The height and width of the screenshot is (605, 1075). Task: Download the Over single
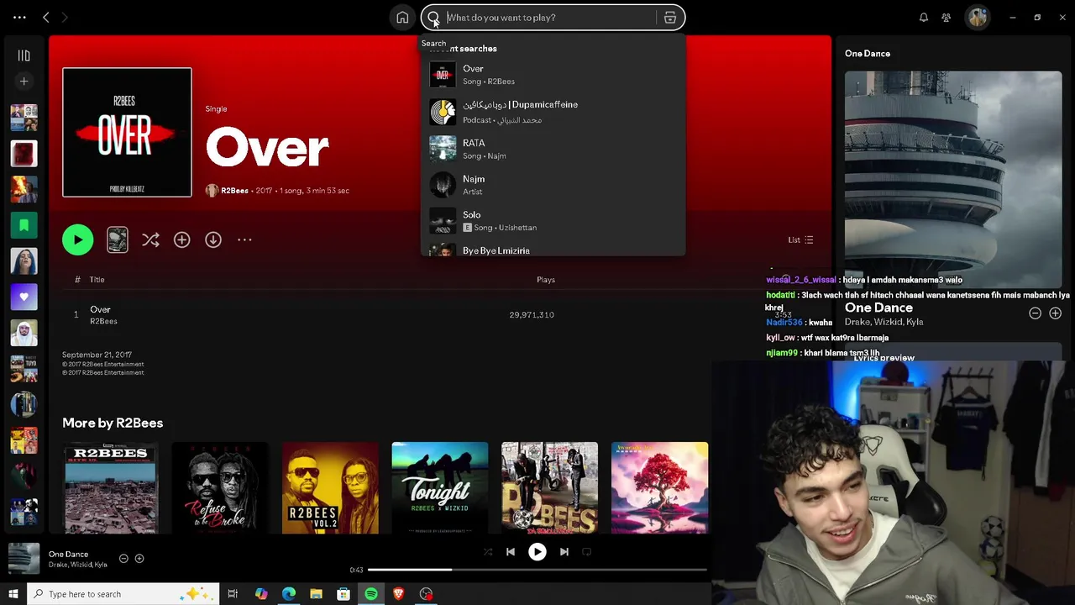(x=213, y=240)
